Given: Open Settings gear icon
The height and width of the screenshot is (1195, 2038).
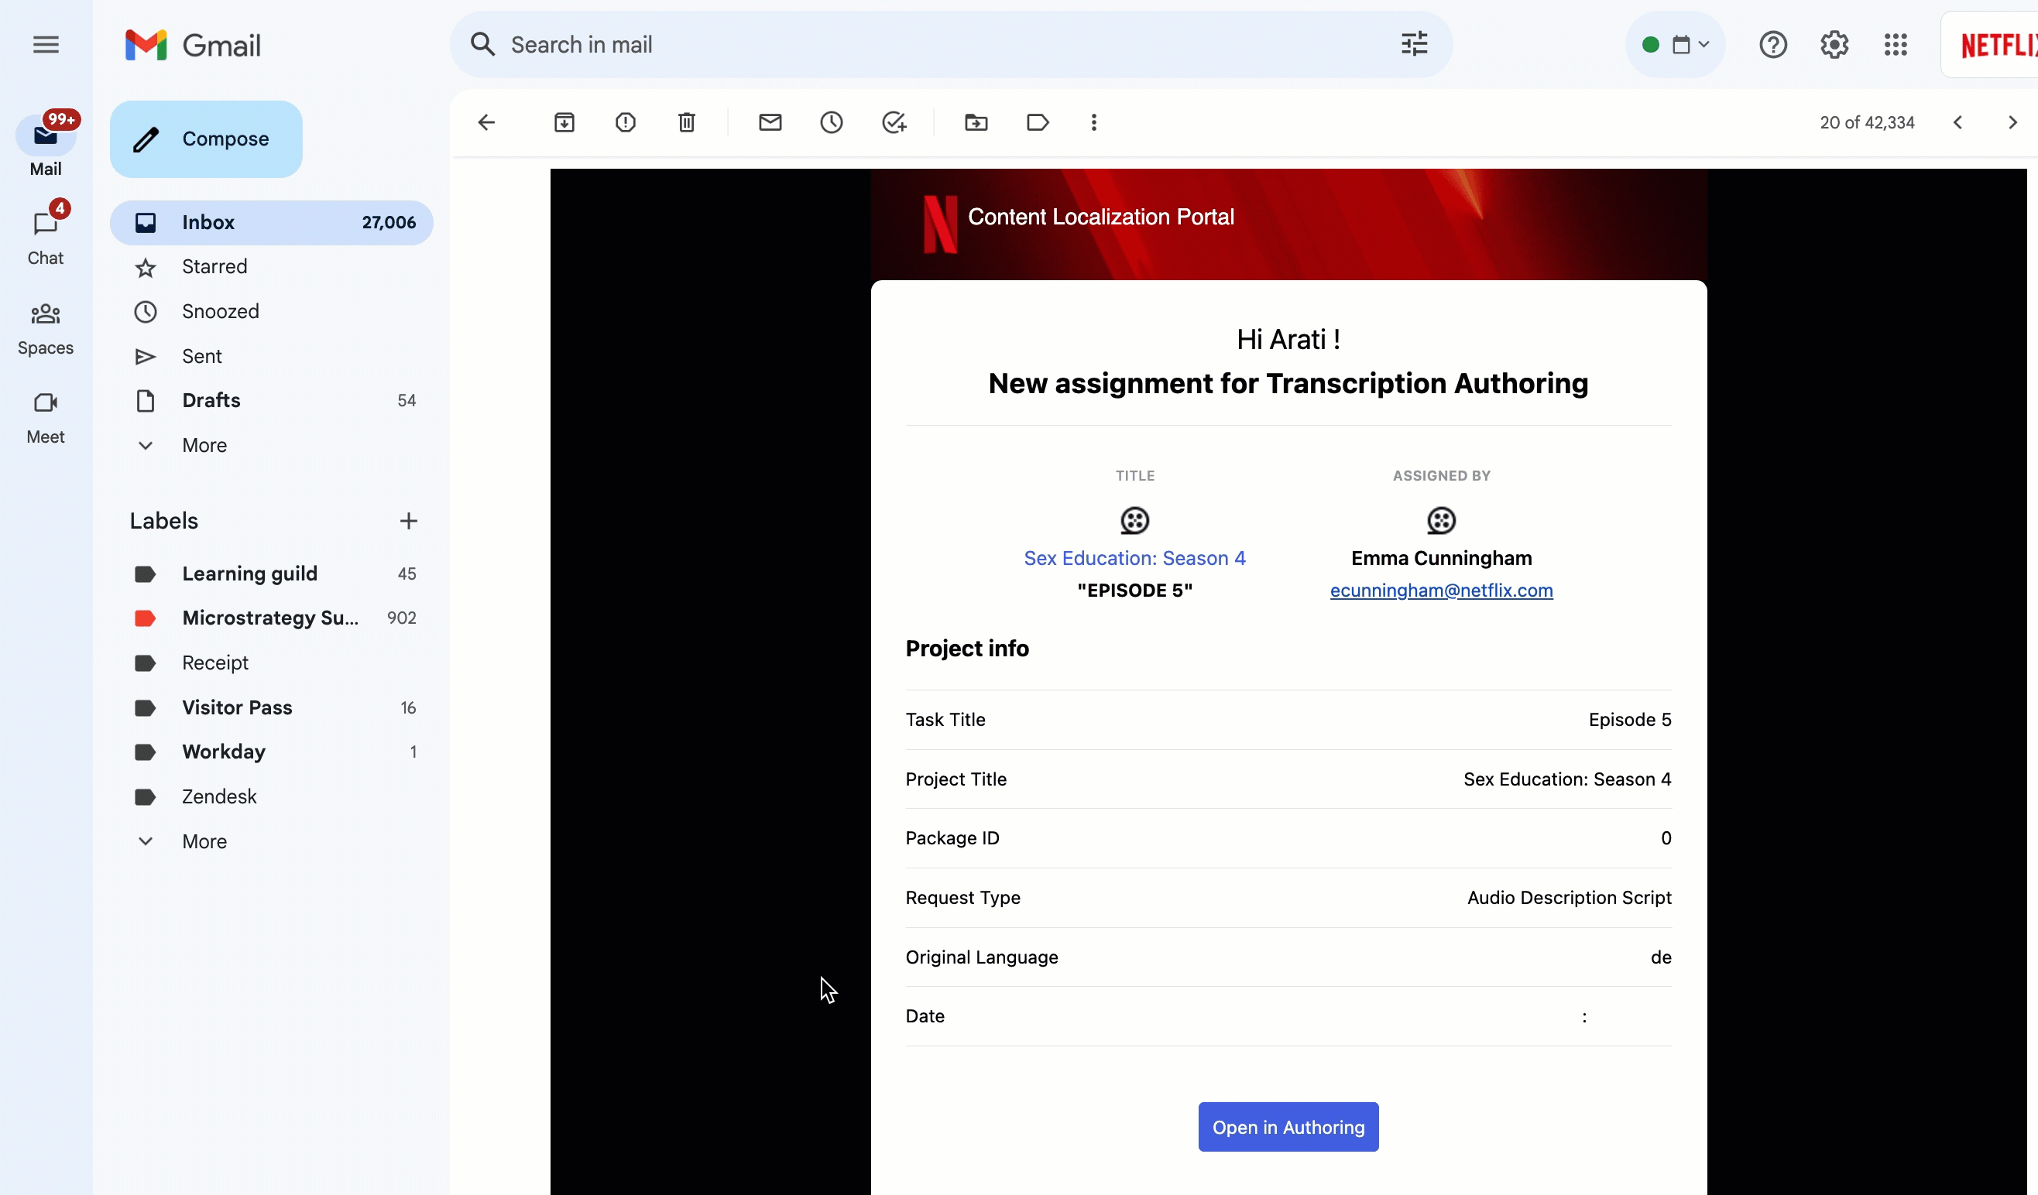Looking at the screenshot, I should pos(1834,44).
